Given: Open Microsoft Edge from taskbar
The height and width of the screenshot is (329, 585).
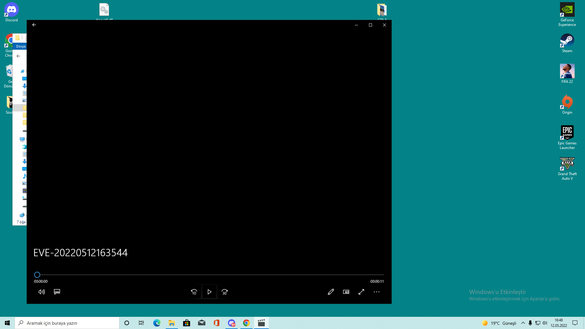Looking at the screenshot, I should 157,323.
